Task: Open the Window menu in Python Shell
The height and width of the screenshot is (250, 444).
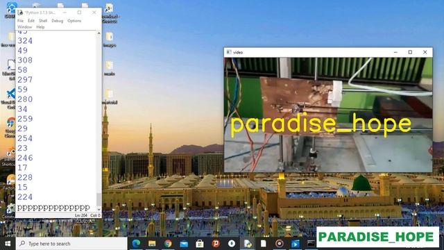Action: 25,27
